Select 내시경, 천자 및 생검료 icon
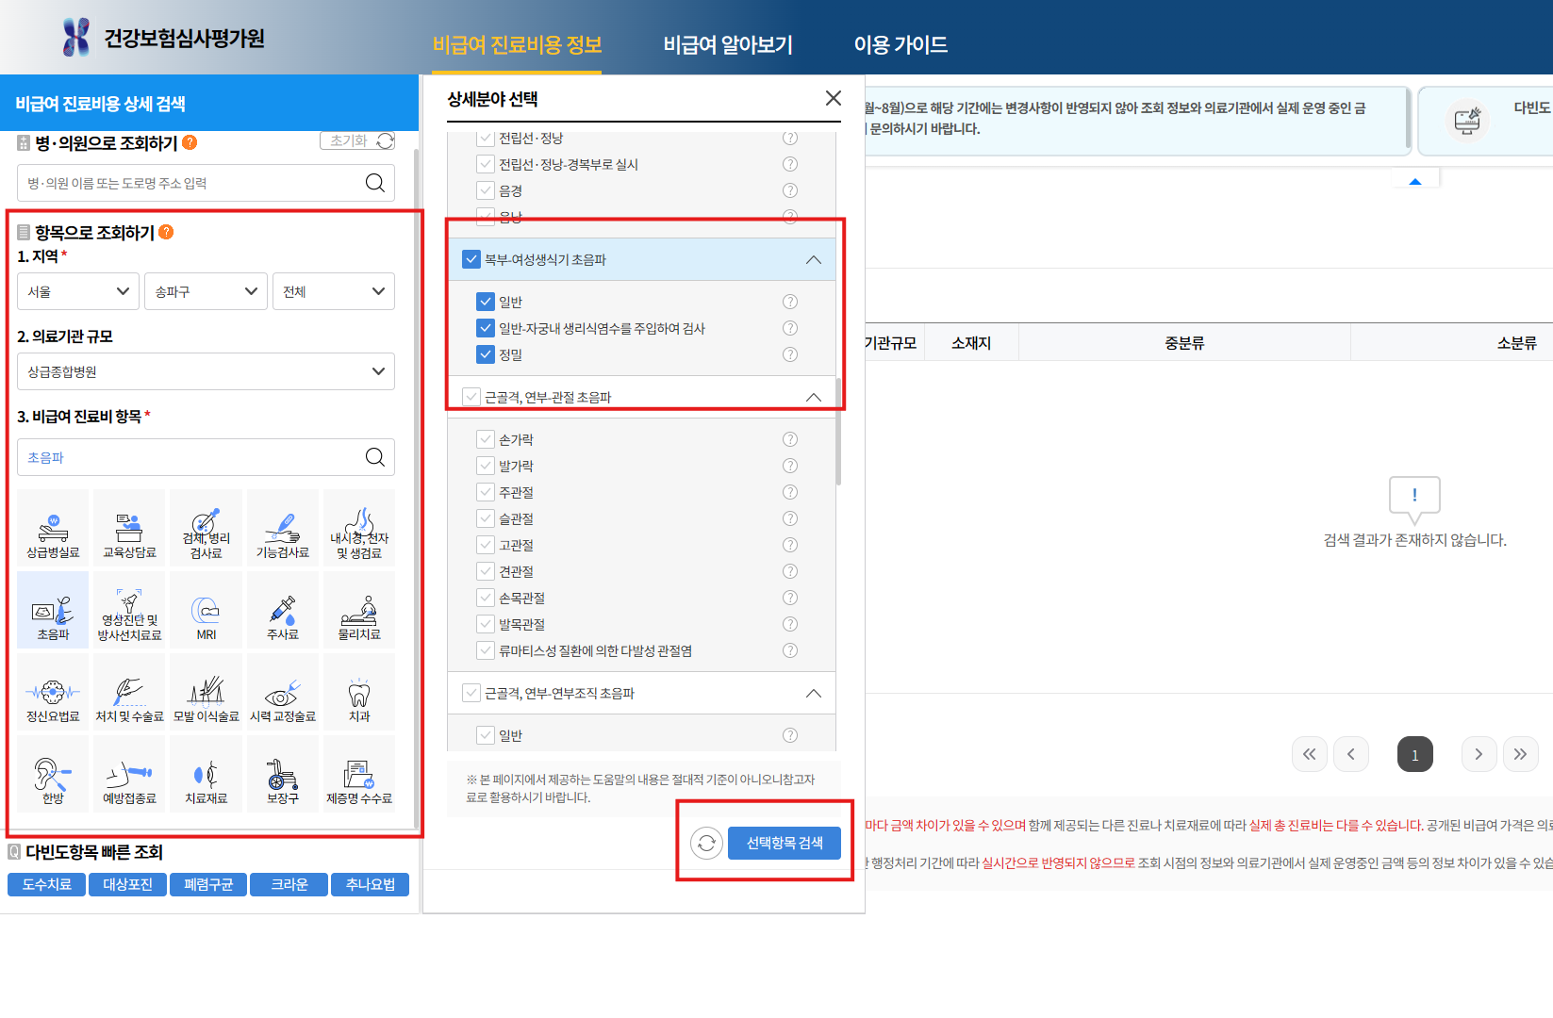This screenshot has width=1553, height=1018. point(359,528)
